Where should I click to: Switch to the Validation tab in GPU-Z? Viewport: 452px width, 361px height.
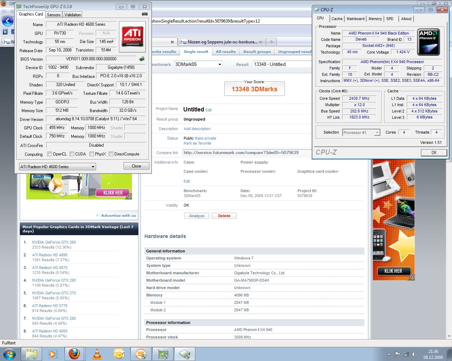click(73, 14)
